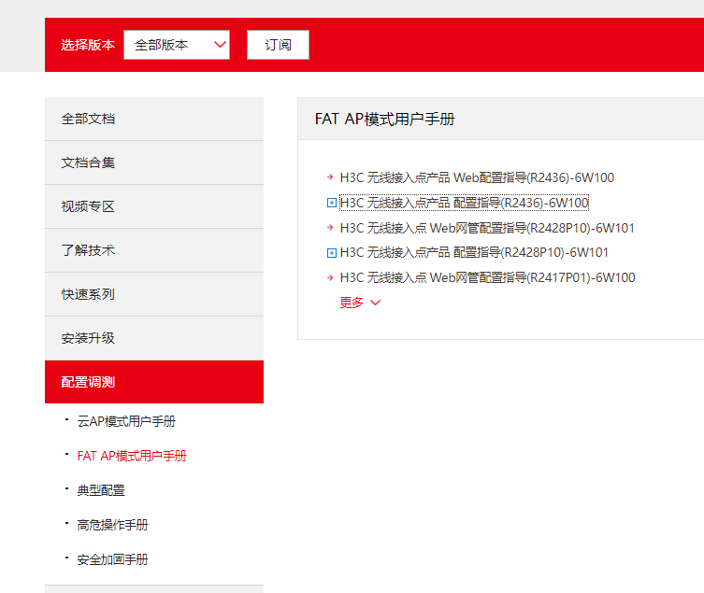This screenshot has height=593, width=704.
Task: Collapse the 配置调测 sidebar section
Action: [154, 382]
